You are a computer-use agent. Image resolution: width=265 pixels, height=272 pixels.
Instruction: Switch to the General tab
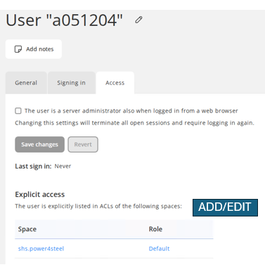(x=26, y=83)
